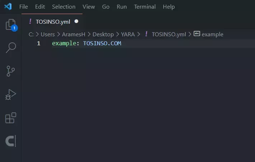Open the View menu

pos(89,7)
